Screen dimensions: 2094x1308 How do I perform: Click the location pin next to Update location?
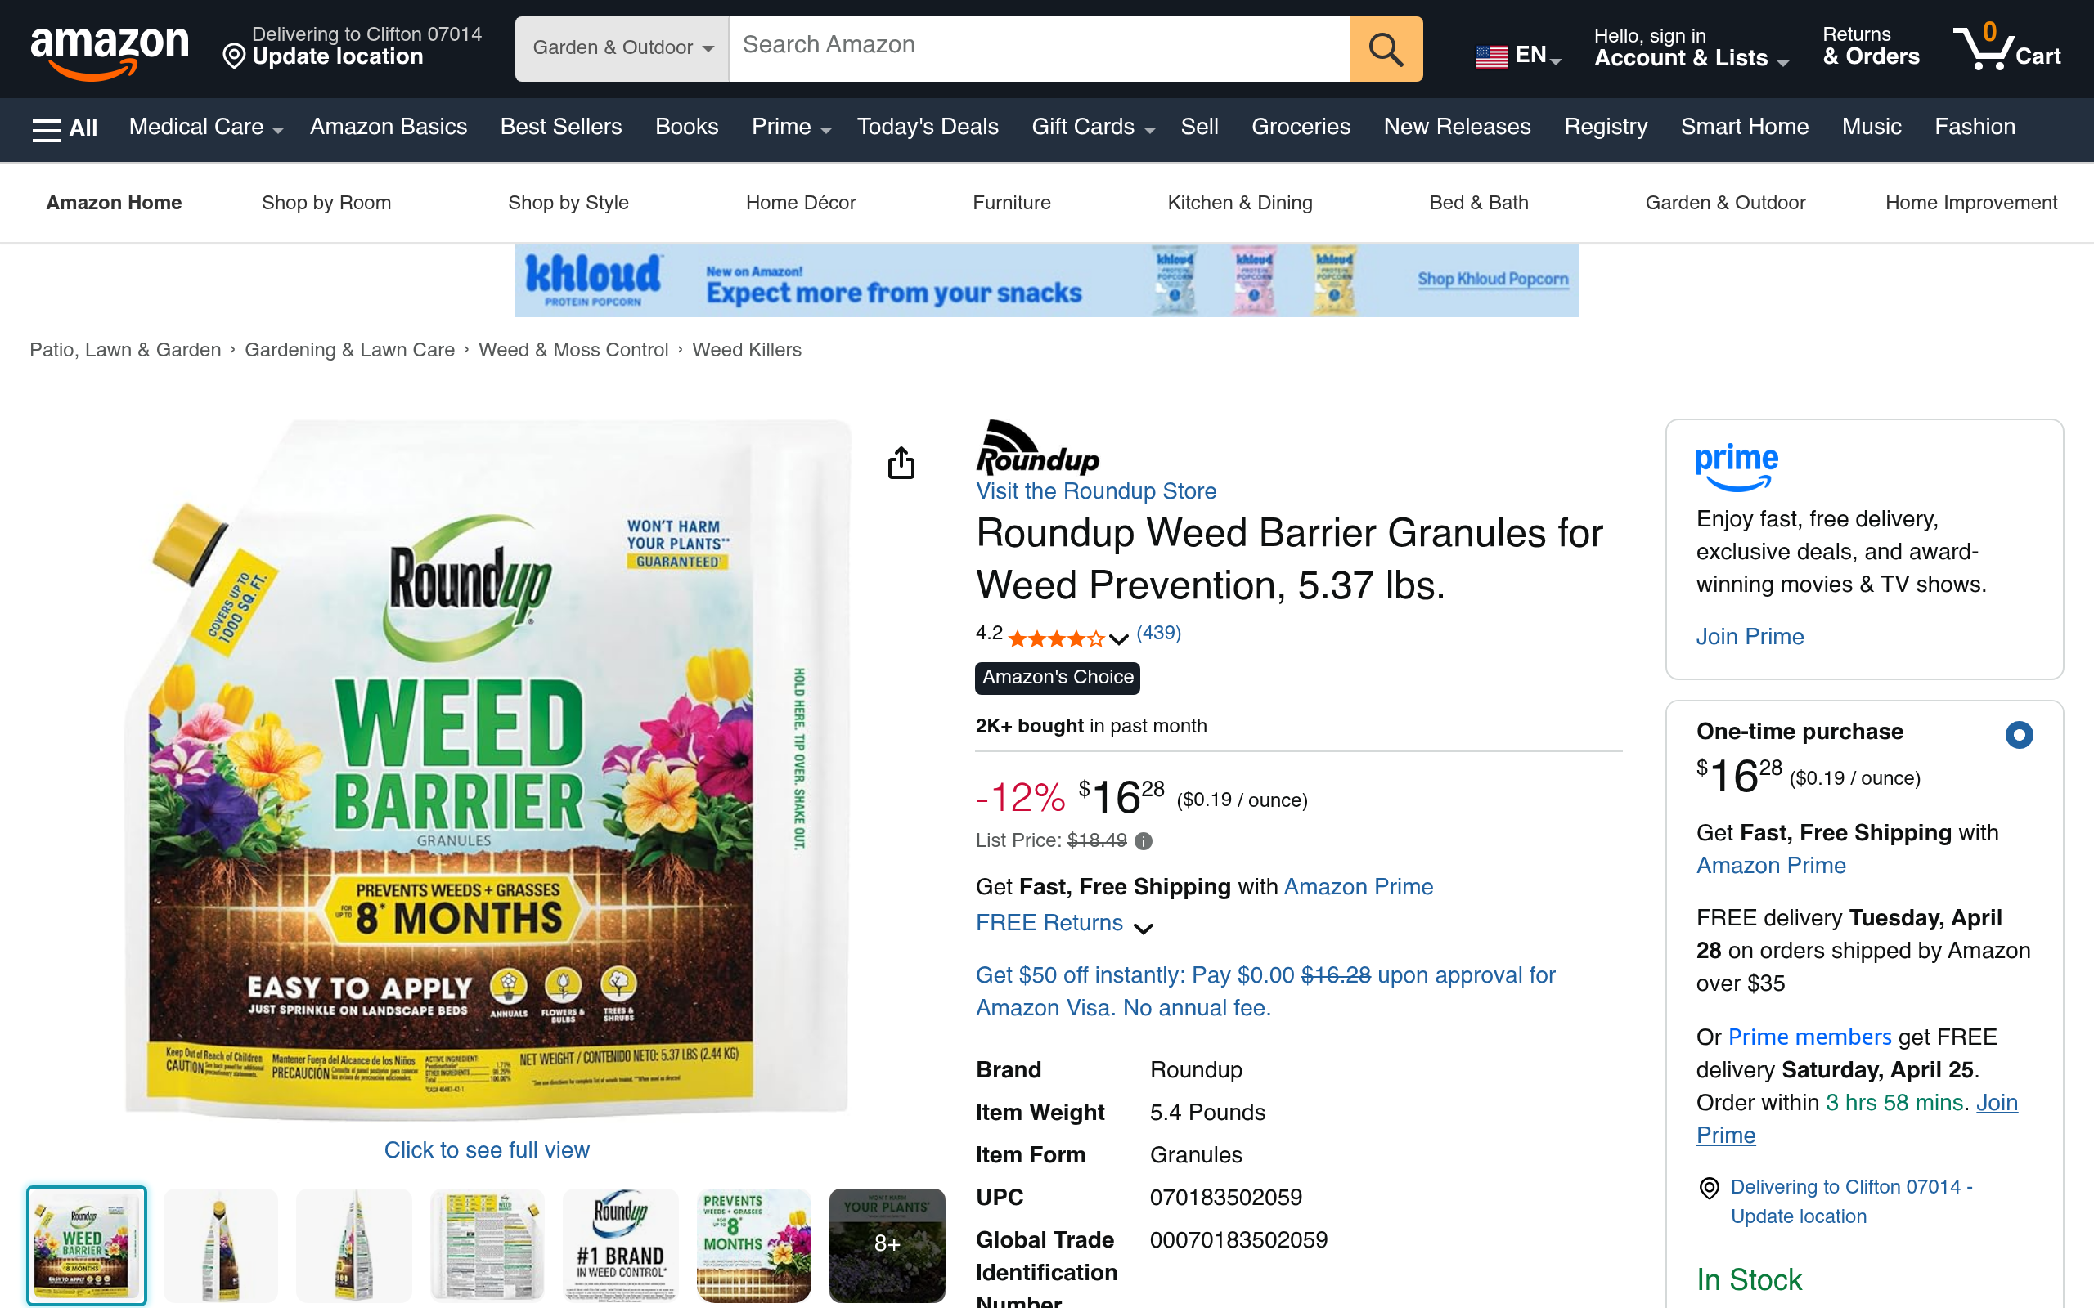[234, 57]
